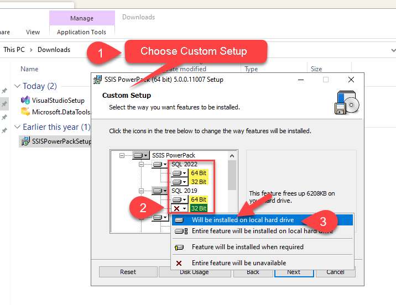Viewport: 396px width, 305px height.
Task: Click the first pin icon in sidebar
Action: (4, 91)
